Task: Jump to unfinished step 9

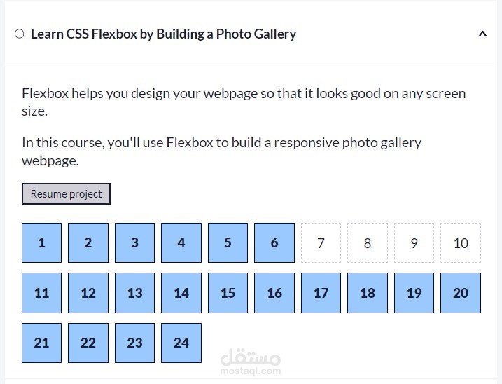Action: (x=414, y=243)
